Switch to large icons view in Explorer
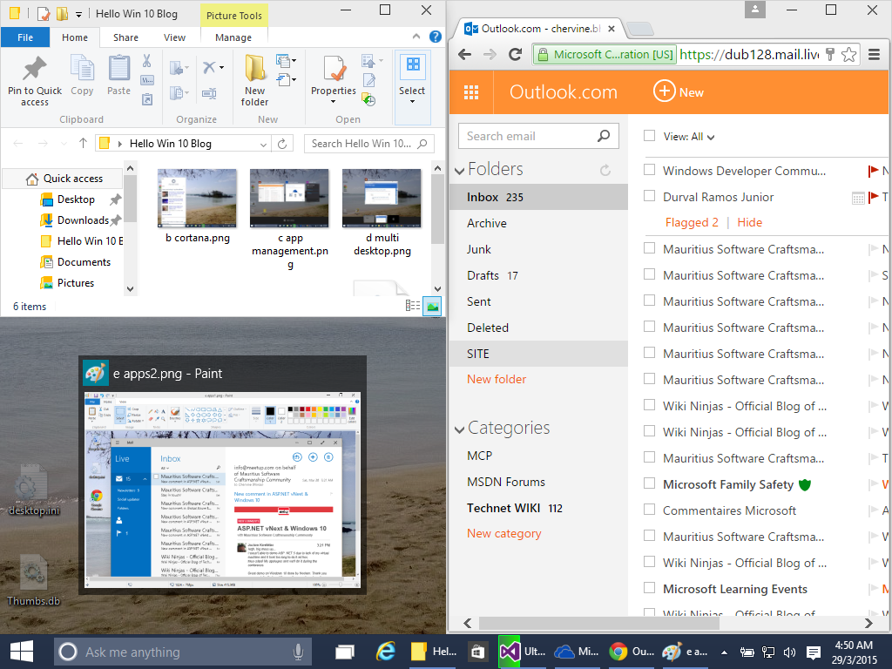This screenshot has height=669, width=892. pyautogui.click(x=433, y=306)
